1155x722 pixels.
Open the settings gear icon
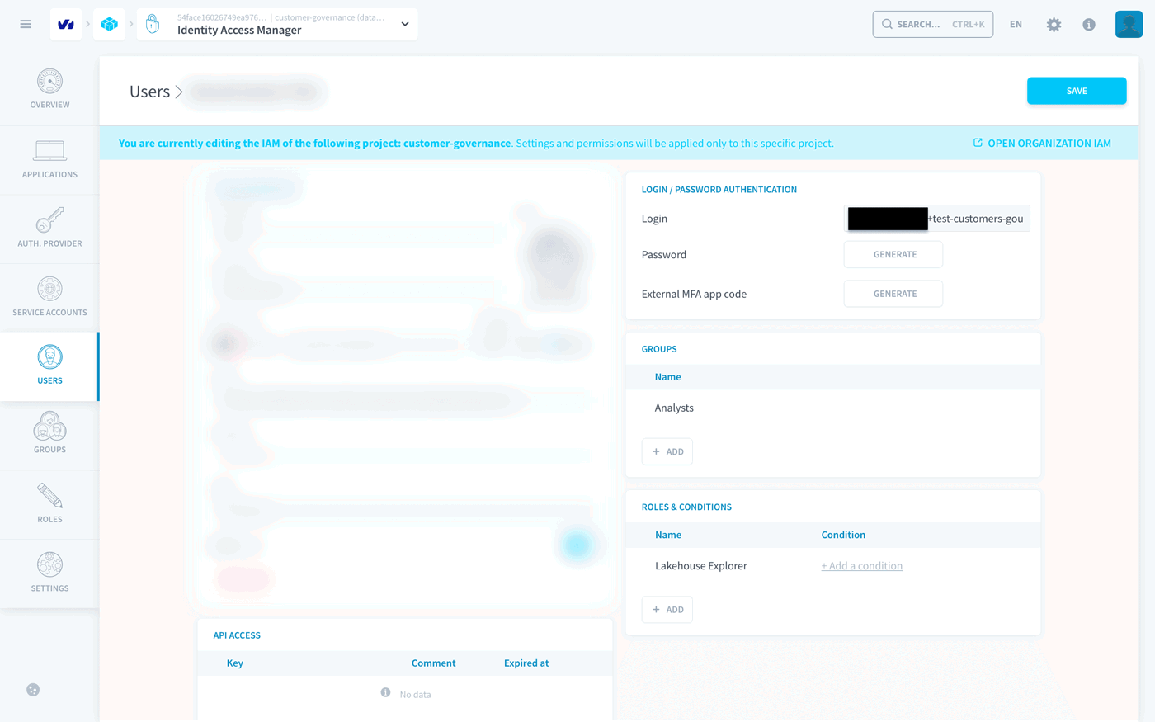coord(1054,25)
